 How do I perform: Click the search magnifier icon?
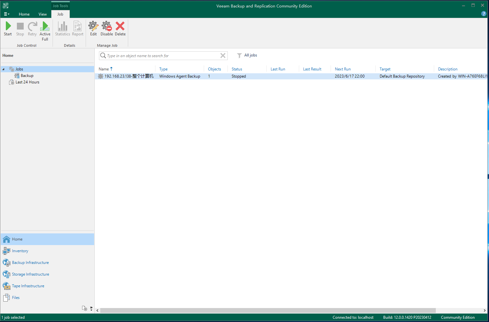point(103,56)
